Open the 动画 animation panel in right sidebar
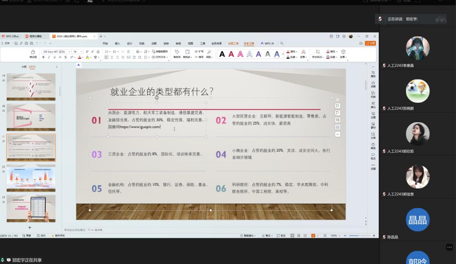456x264 pixels. click(x=373, y=83)
